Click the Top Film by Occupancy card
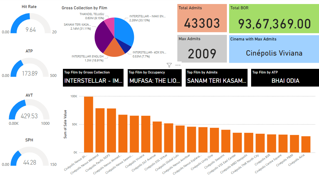 (x=155, y=78)
